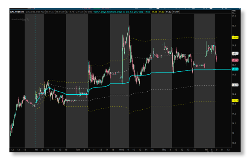The height and width of the screenshot is (160, 250).
Task: Click the O: 14.77 open value
Action: [50, 12]
